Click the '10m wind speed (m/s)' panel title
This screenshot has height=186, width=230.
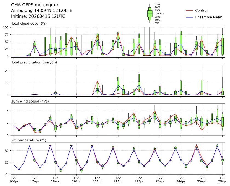[29, 101]
